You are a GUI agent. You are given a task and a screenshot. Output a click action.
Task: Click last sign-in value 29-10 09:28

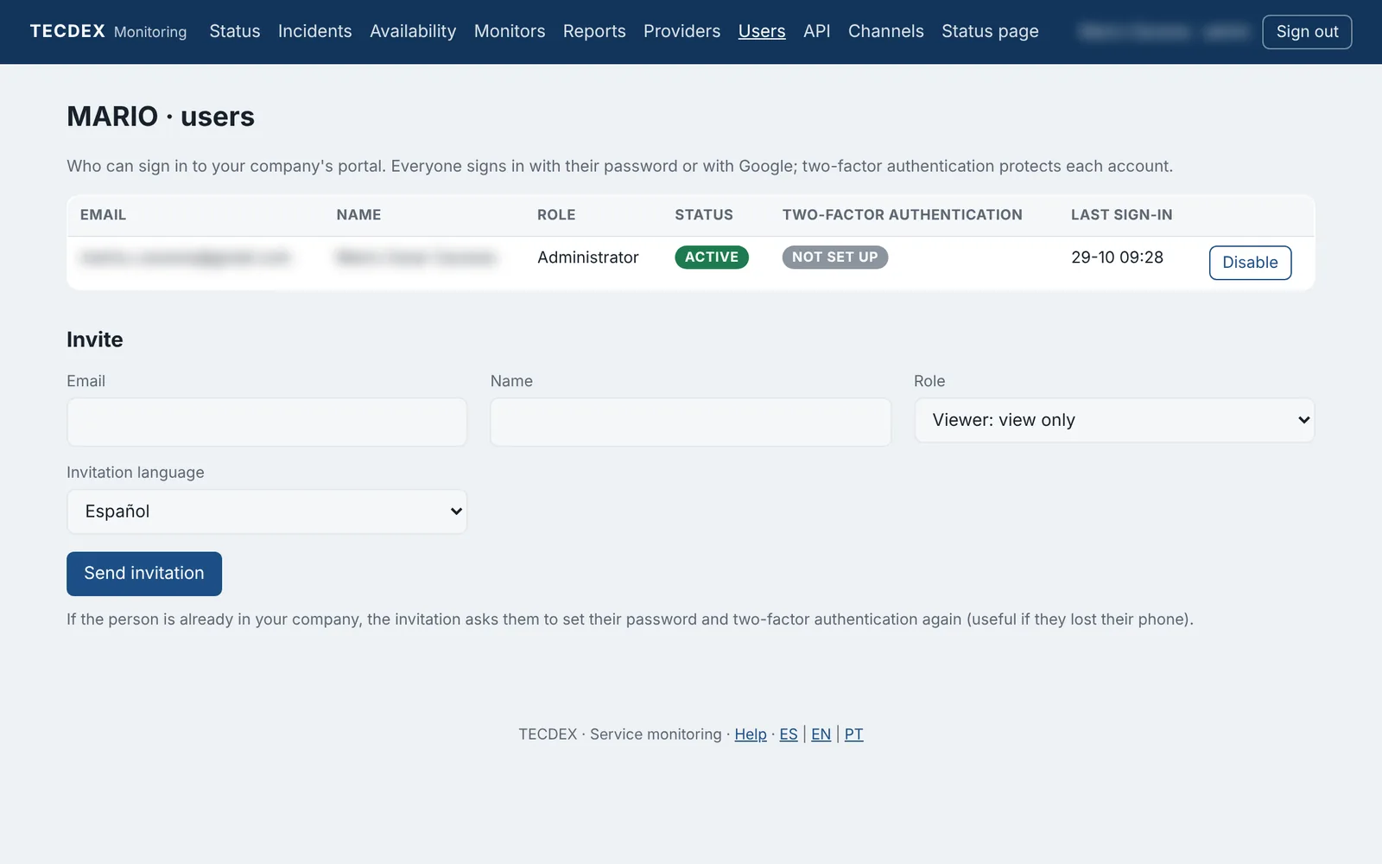click(x=1117, y=257)
